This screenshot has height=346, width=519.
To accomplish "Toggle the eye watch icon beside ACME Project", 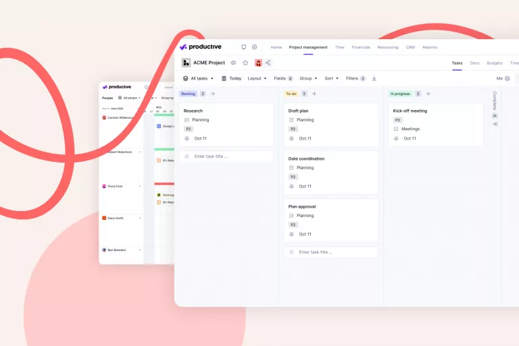I will click(x=233, y=63).
